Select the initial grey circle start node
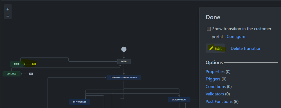 coord(124,49)
